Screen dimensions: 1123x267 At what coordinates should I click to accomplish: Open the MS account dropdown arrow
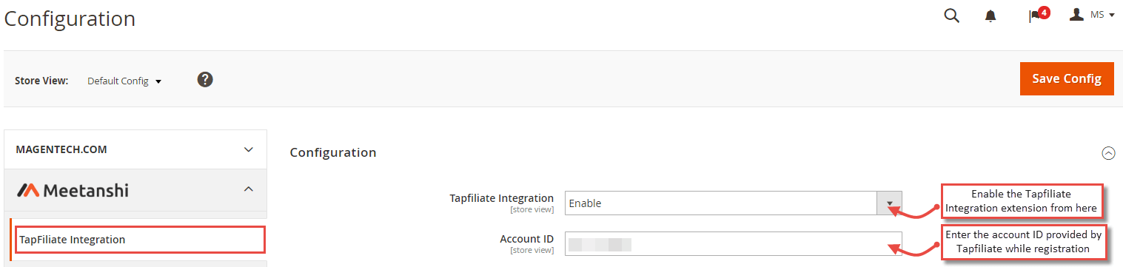click(x=1112, y=16)
